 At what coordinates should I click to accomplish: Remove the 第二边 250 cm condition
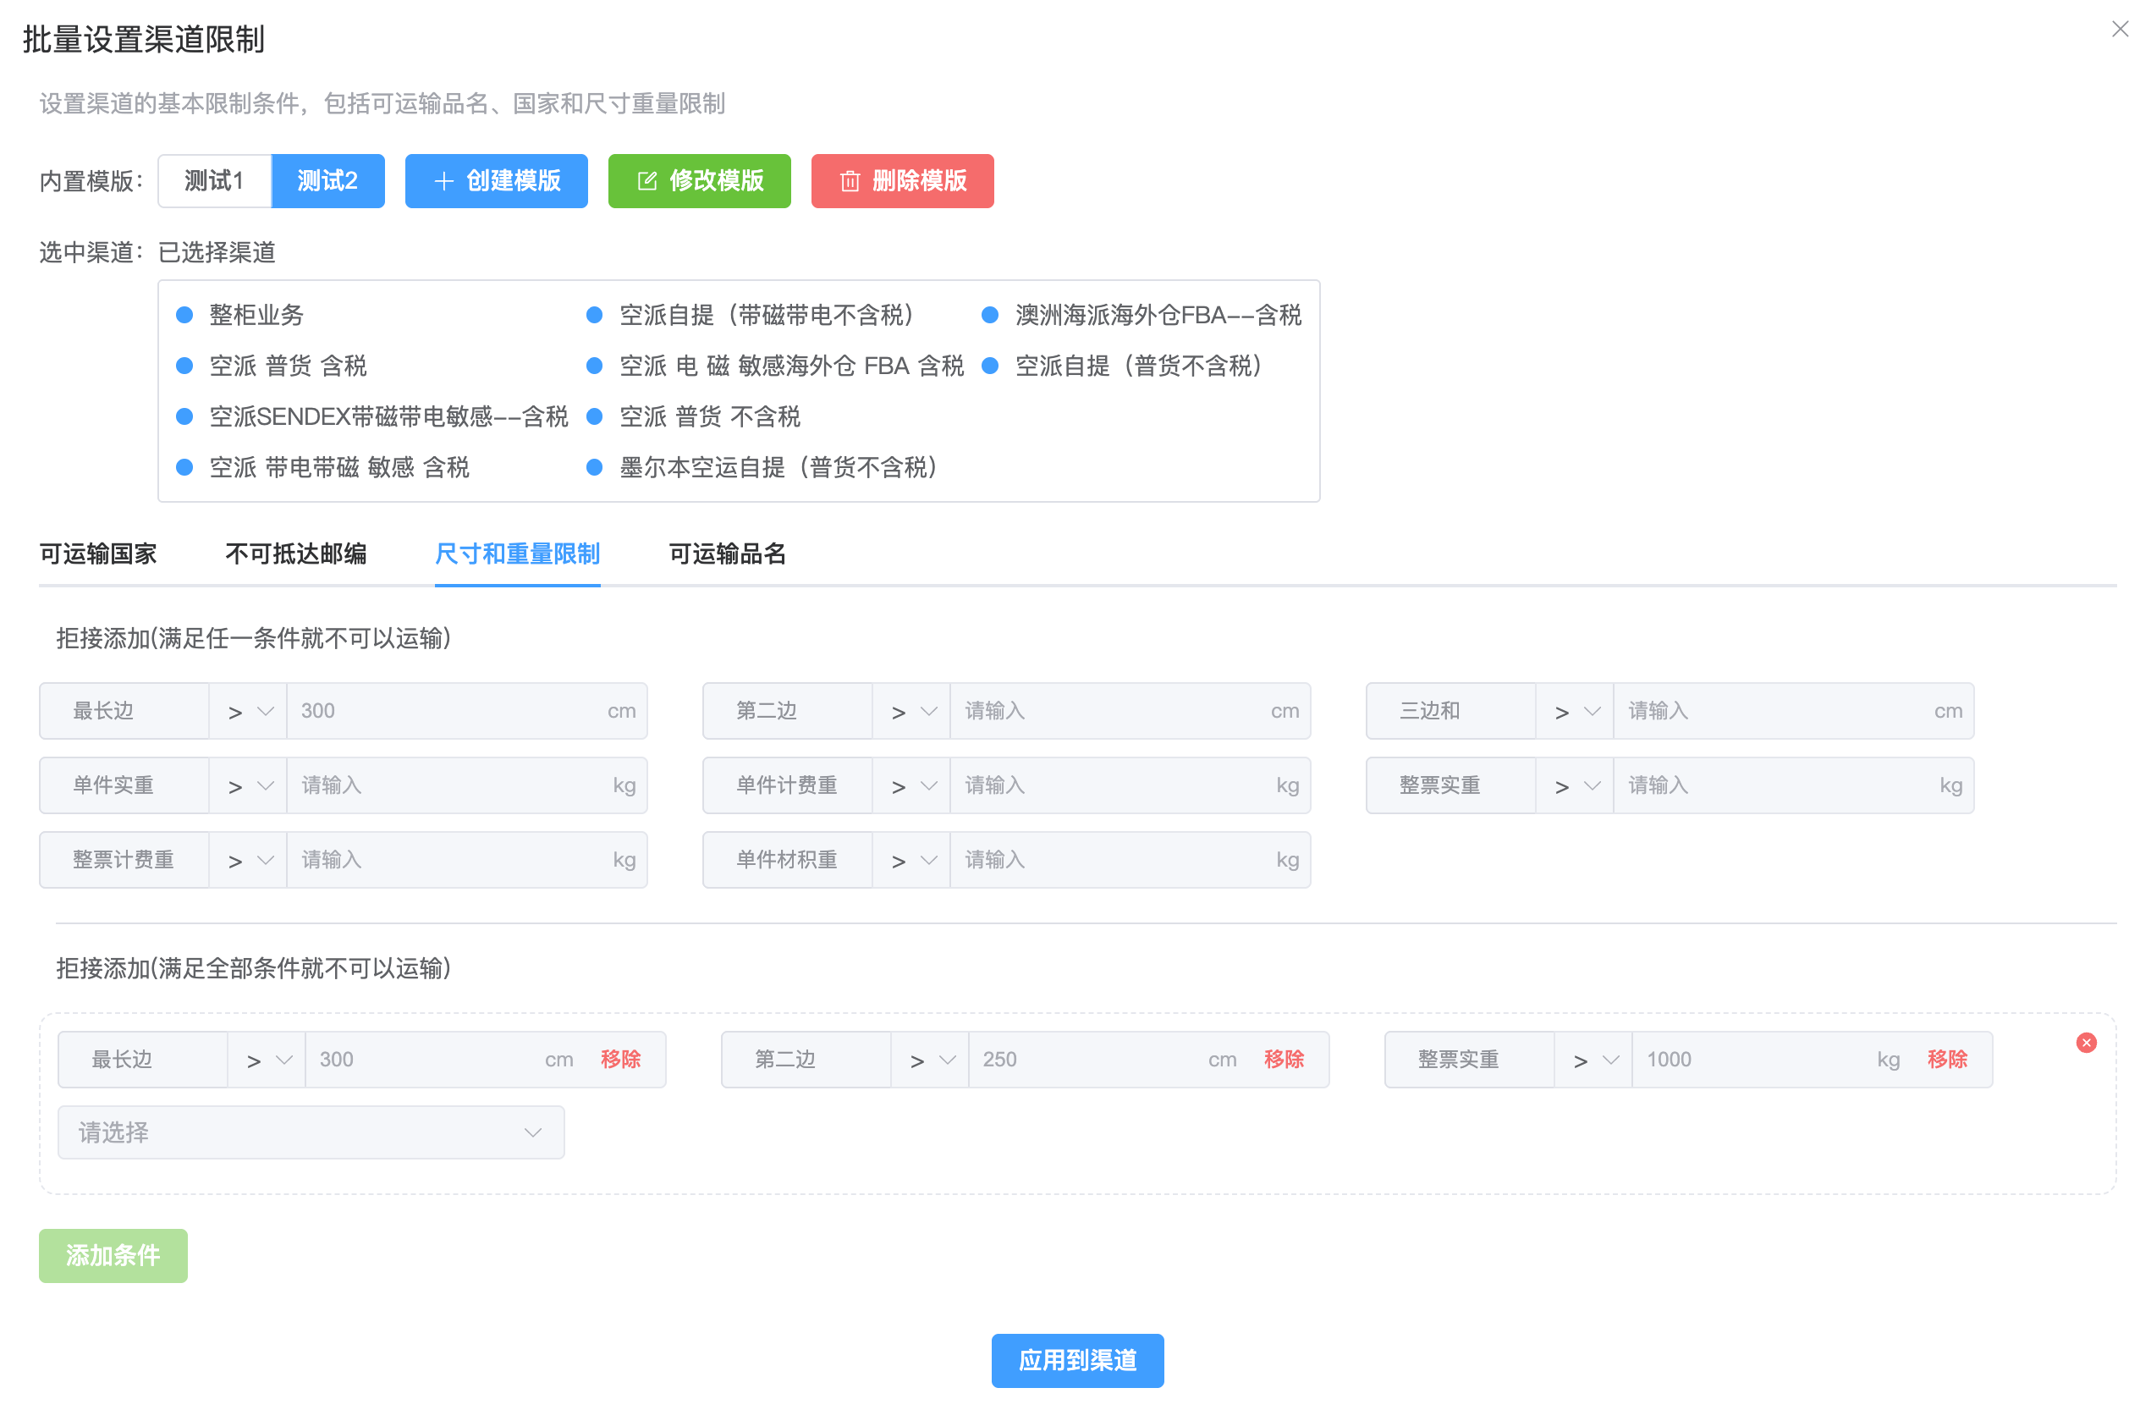1283,1059
